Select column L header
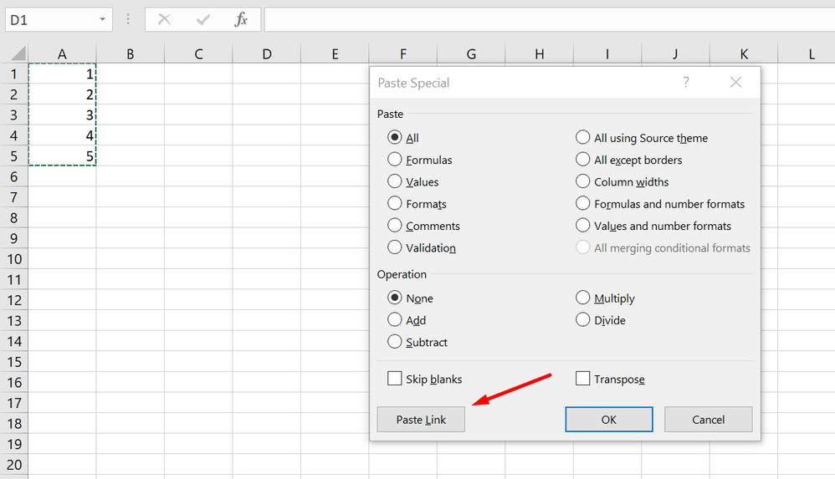 [x=807, y=54]
